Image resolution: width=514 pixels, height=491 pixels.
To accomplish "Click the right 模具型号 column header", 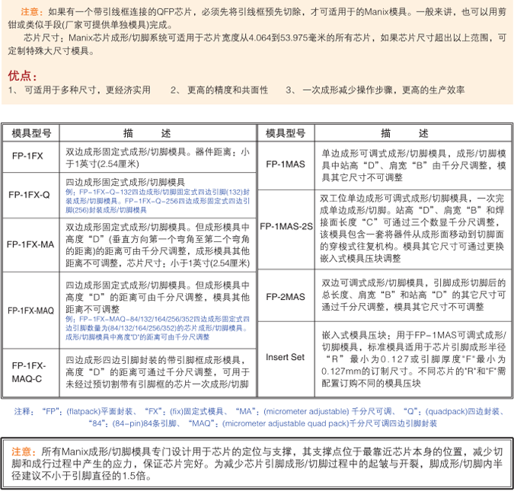I will (286, 133).
